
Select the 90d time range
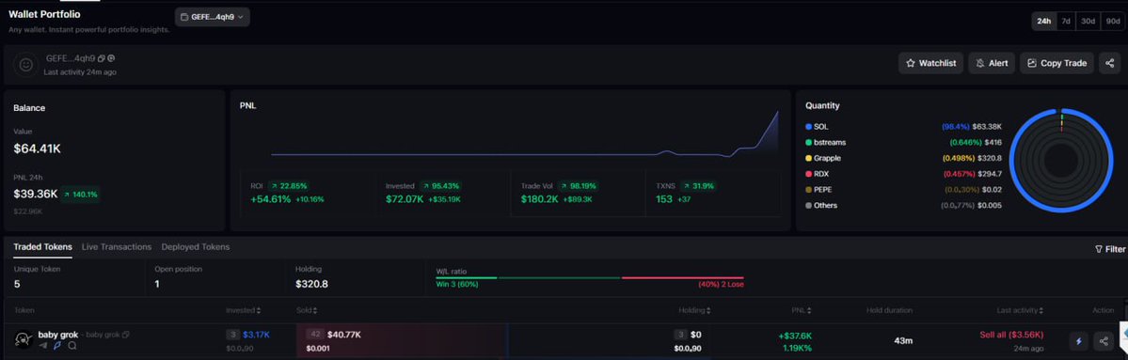(x=1112, y=22)
